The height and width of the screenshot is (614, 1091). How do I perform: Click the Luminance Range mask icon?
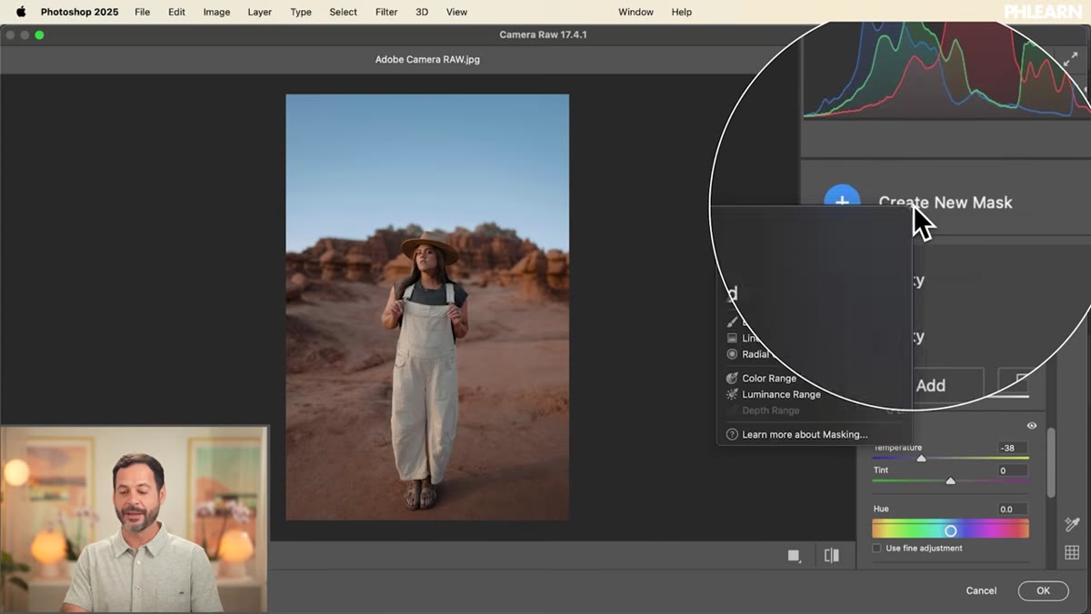732,394
